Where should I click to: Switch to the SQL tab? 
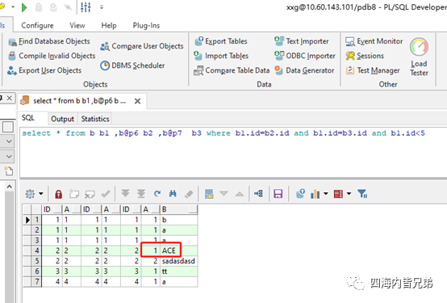[28, 118]
